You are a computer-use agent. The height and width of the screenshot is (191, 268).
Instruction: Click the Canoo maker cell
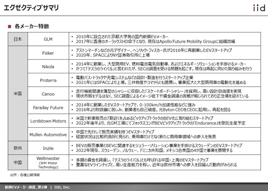(48, 93)
